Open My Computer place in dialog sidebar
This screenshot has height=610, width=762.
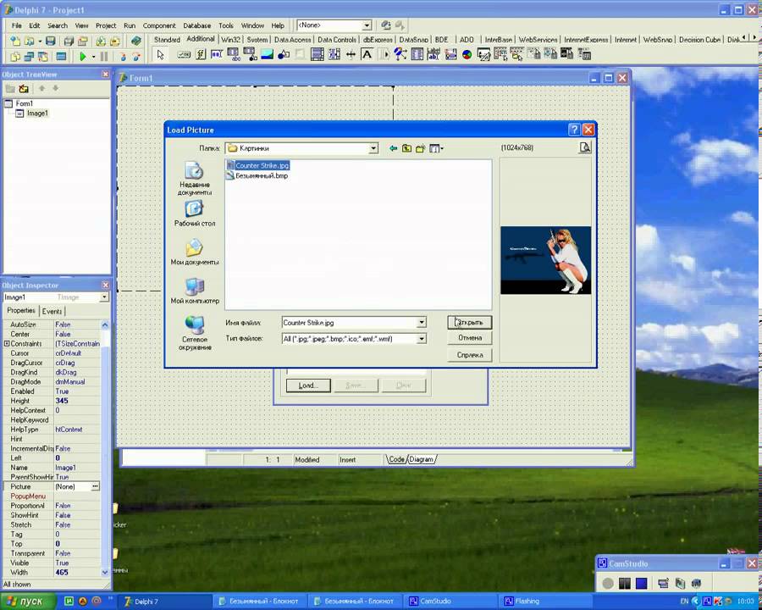pos(195,291)
